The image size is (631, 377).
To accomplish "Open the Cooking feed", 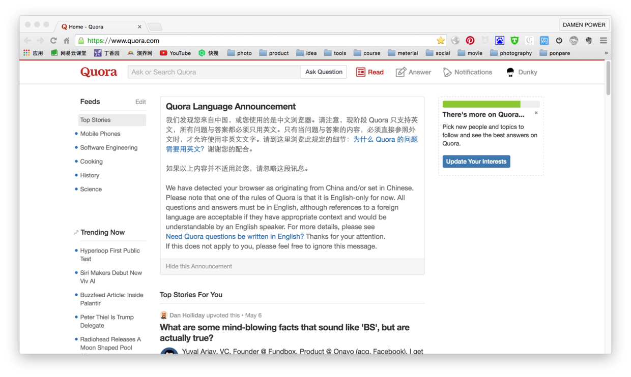I will point(92,162).
